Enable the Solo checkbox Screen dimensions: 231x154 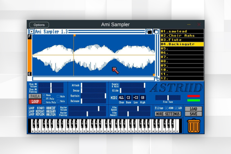click(58, 101)
